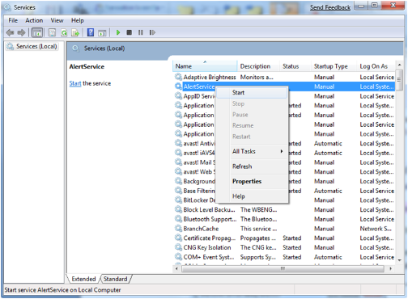
Task: Switch to the Standard tab
Action: pos(115,279)
